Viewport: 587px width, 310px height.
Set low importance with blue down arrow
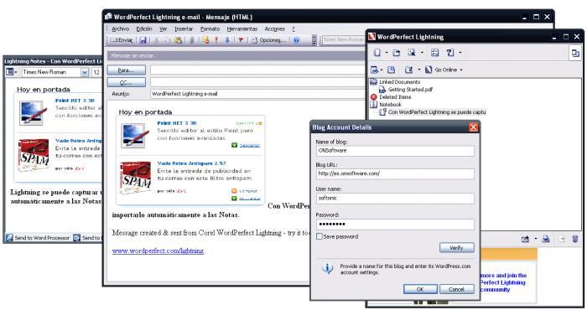[227, 40]
